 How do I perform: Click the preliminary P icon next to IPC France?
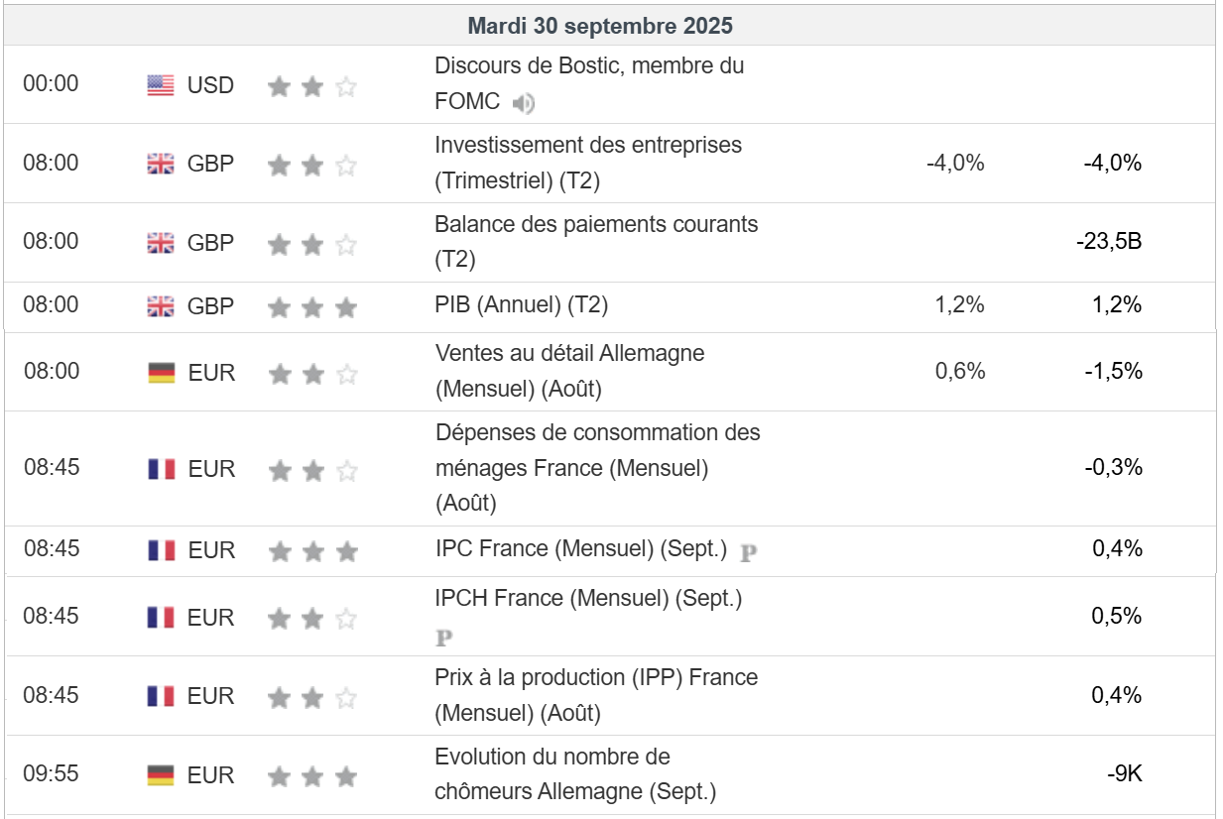pyautogui.click(x=749, y=553)
